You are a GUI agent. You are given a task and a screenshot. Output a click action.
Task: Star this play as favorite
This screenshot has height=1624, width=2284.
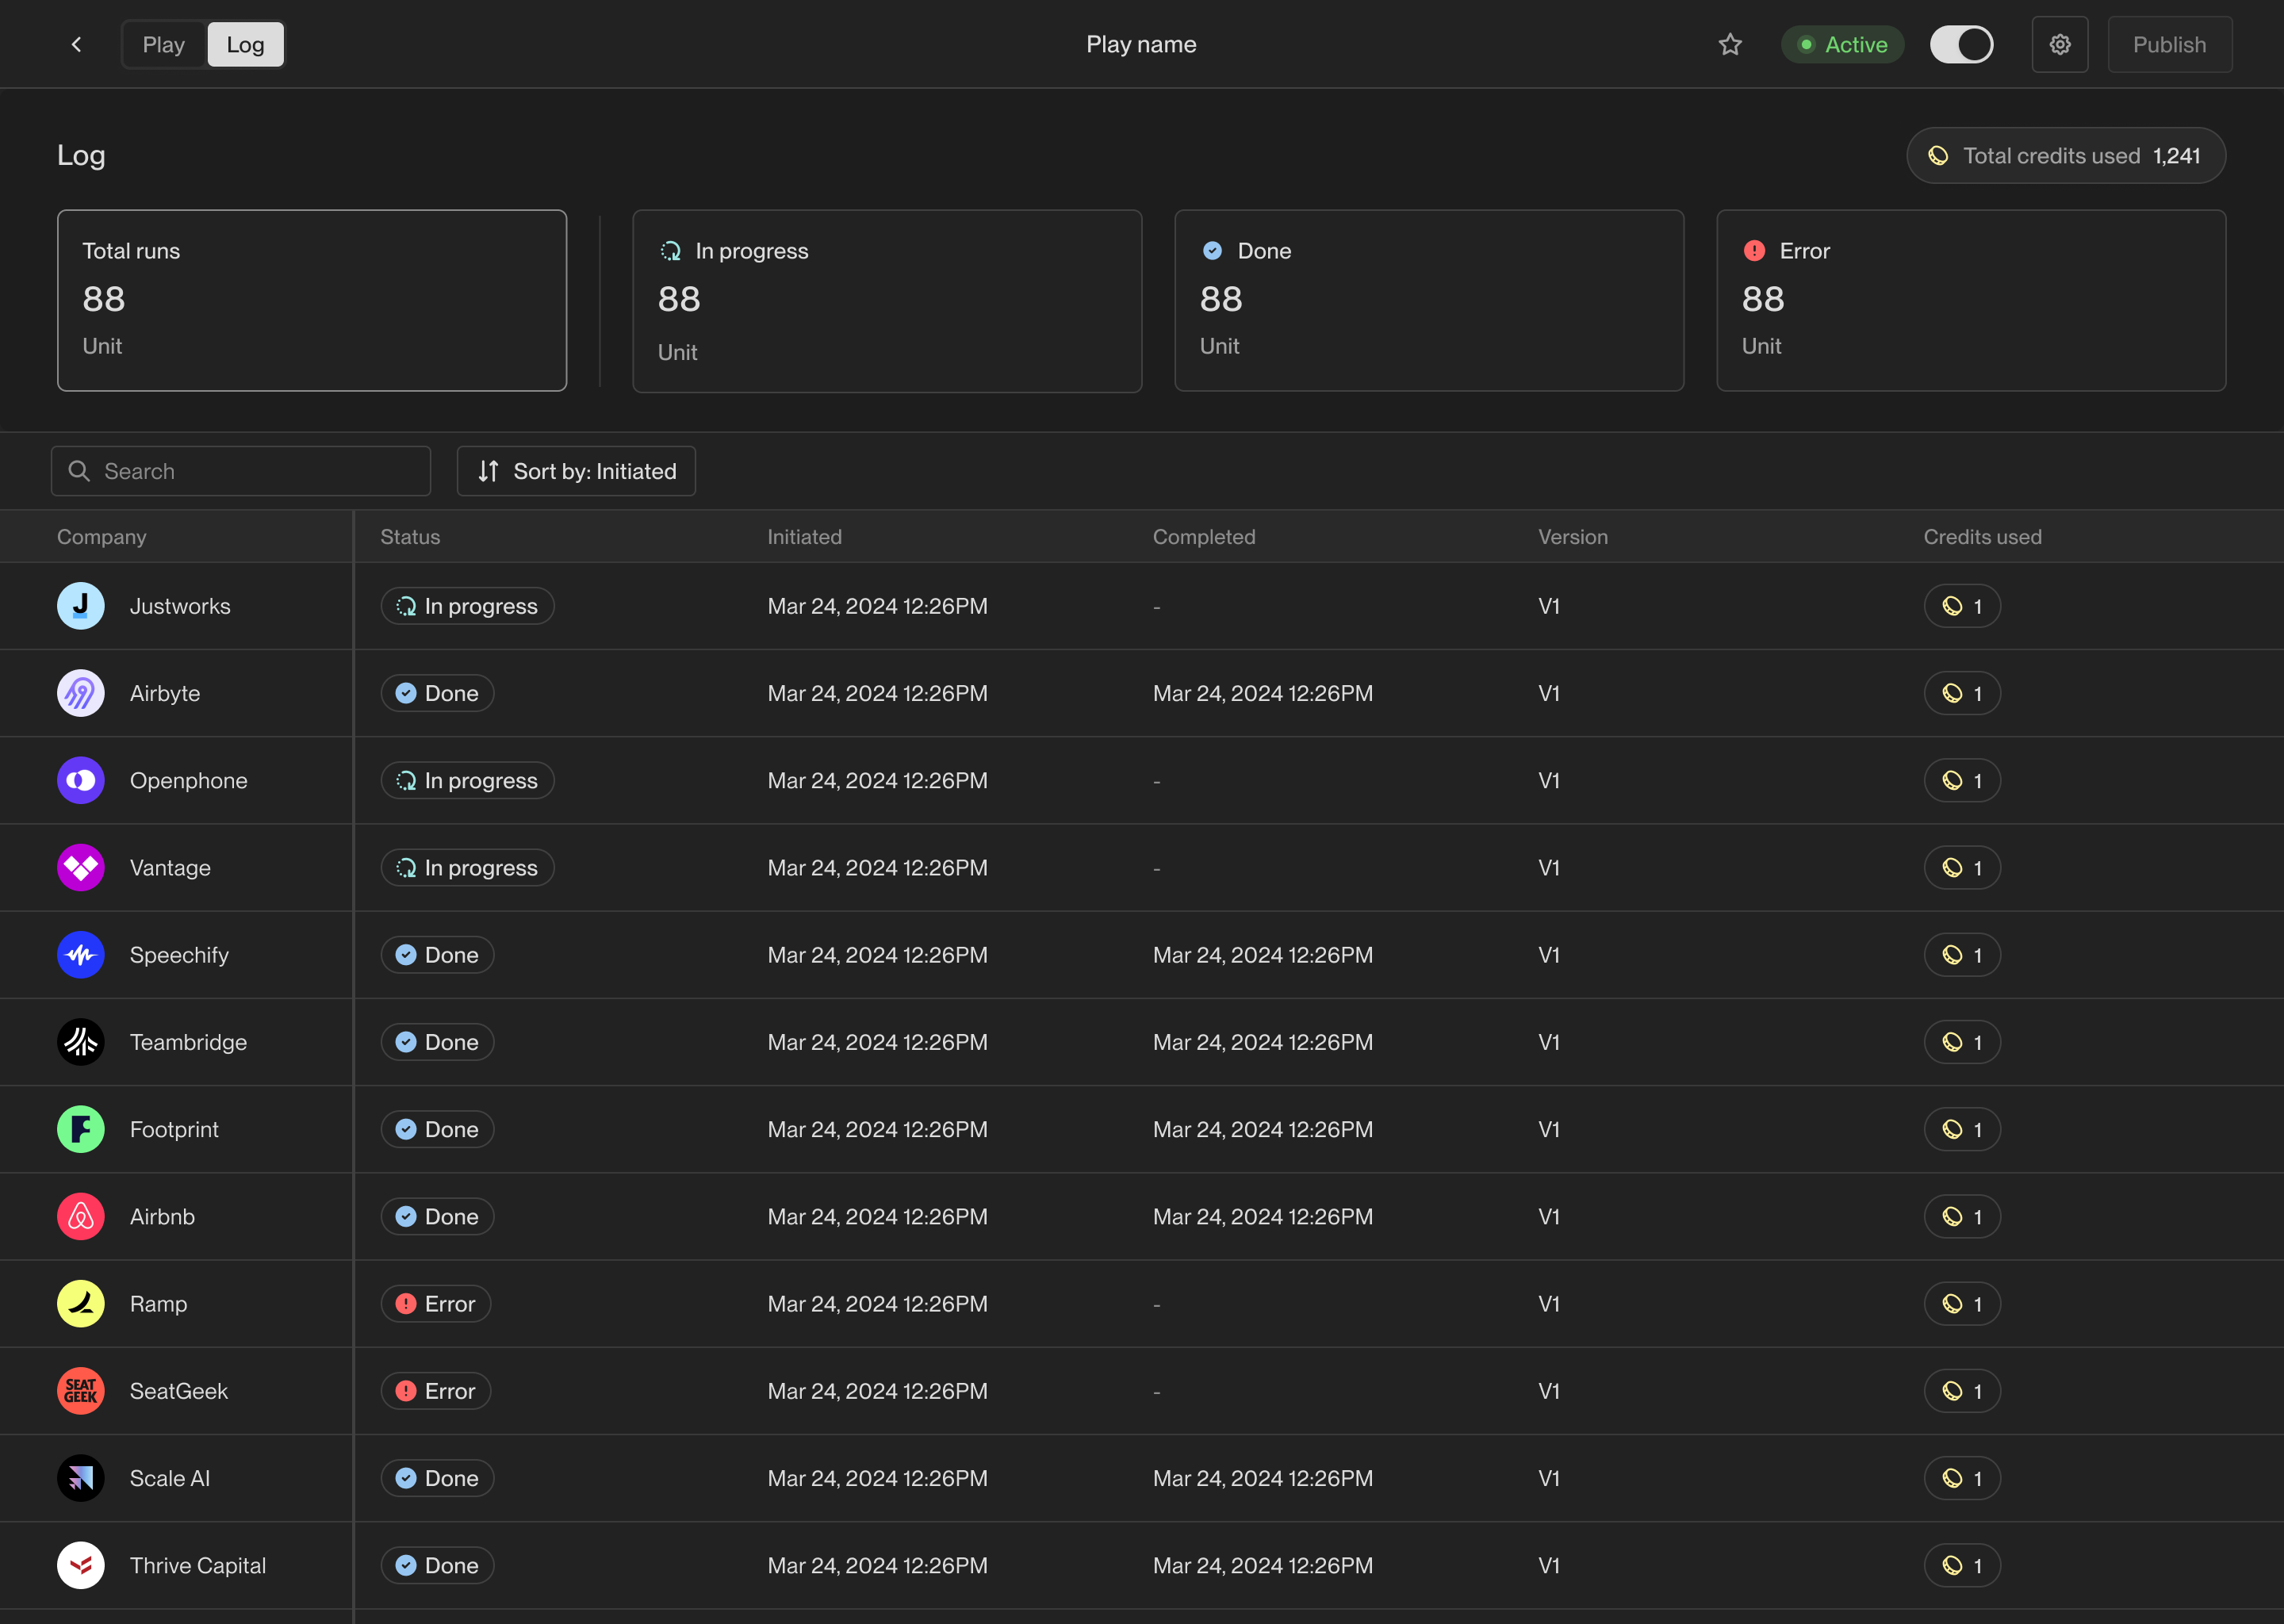pos(1730,44)
